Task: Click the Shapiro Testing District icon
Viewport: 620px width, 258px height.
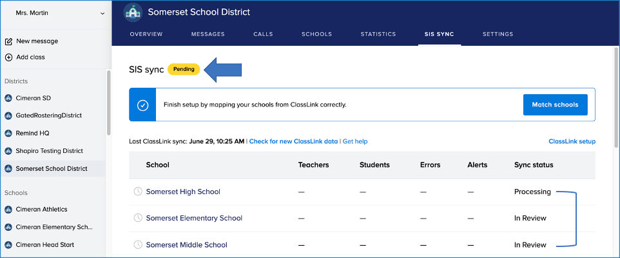Action: pyautogui.click(x=8, y=151)
